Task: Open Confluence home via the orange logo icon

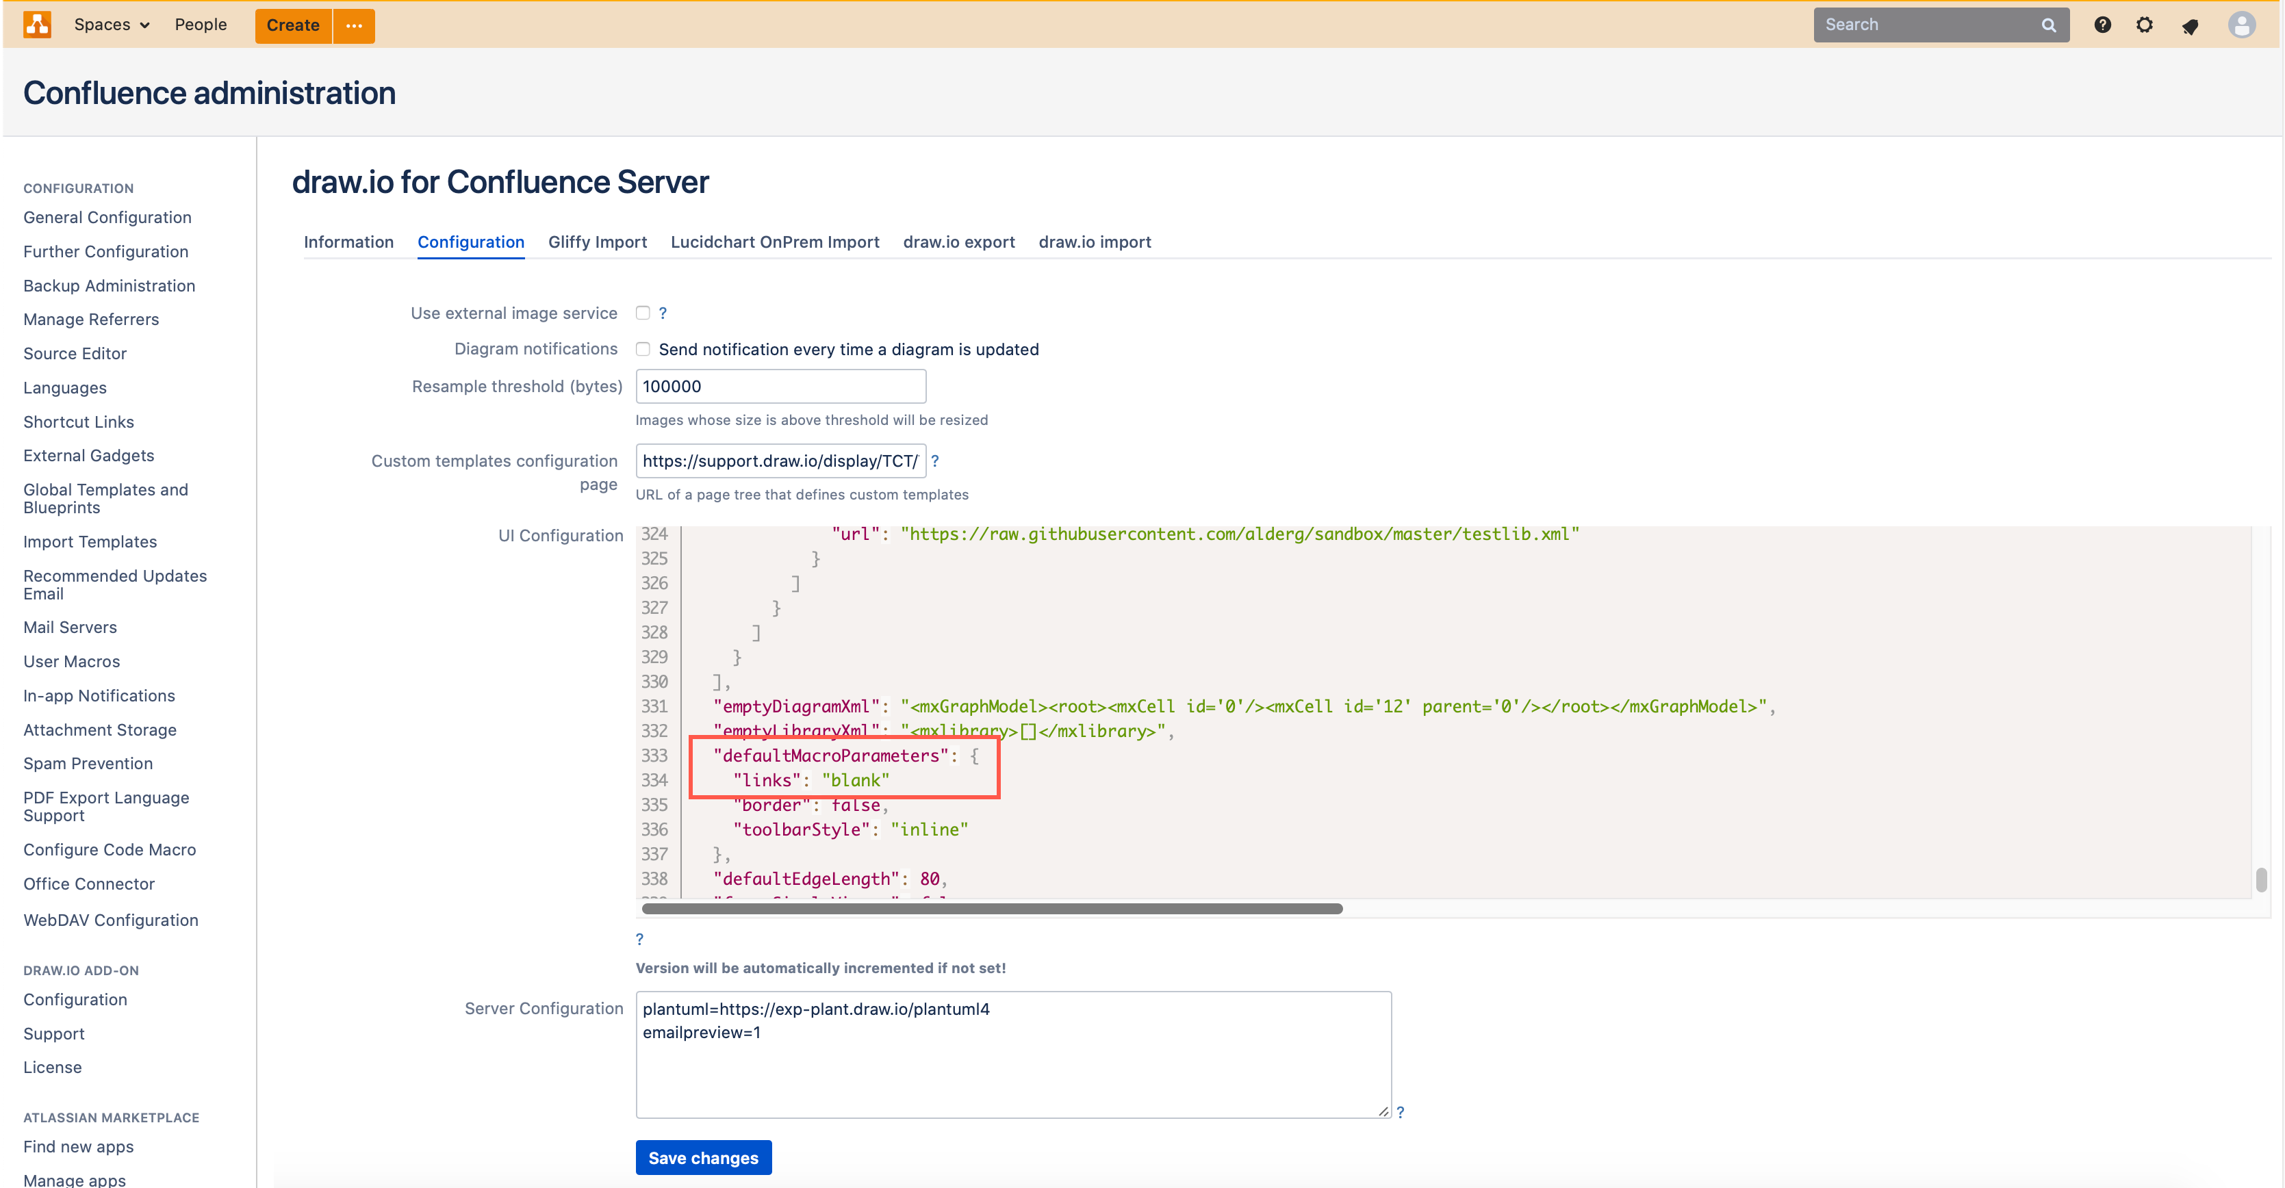Action: pyautogui.click(x=37, y=24)
